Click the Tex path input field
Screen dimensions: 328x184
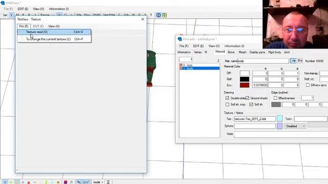click(255, 119)
